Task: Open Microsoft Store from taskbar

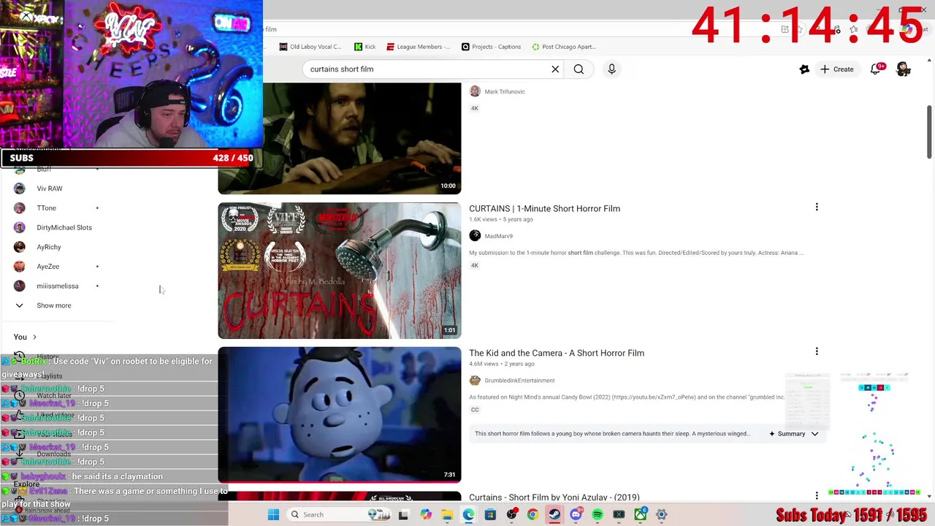Action: pyautogui.click(x=490, y=515)
